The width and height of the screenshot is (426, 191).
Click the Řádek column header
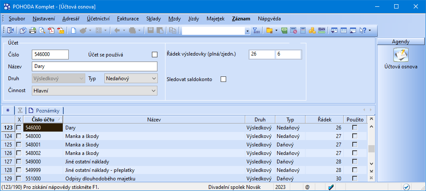click(x=325, y=120)
